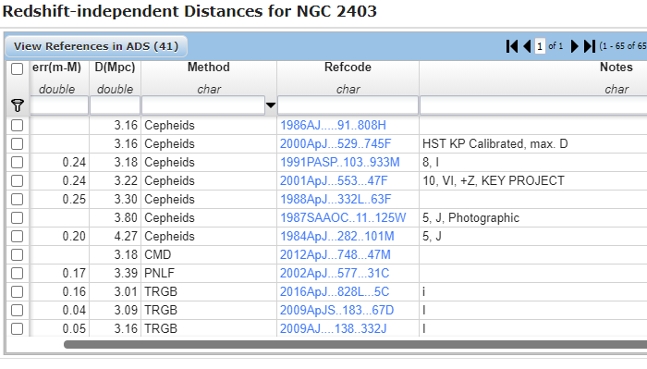The image size is (647, 369).
Task: Click the filter funnel icon
Action: pyautogui.click(x=18, y=105)
